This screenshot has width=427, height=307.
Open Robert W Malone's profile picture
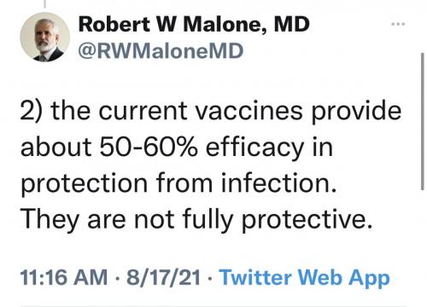(45, 37)
